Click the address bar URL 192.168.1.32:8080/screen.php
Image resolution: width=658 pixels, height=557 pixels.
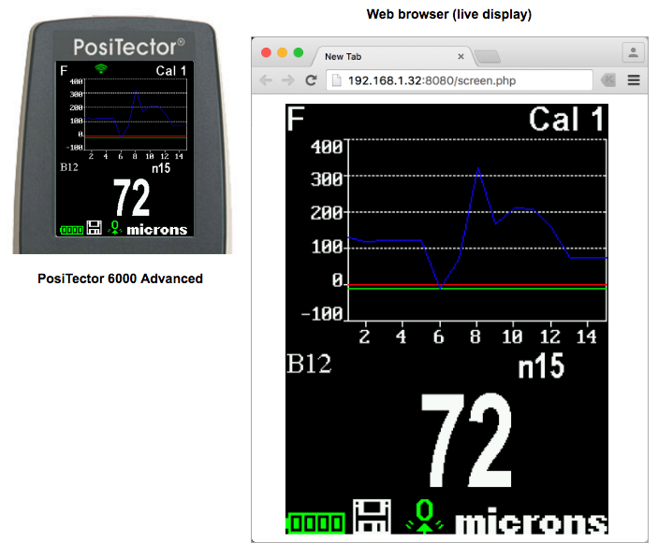tap(431, 80)
